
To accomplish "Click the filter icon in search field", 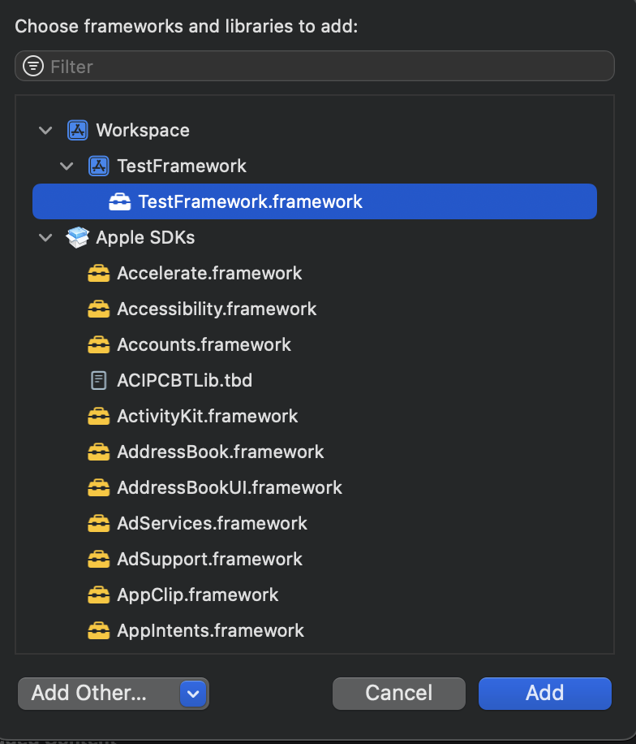I will tap(33, 66).
